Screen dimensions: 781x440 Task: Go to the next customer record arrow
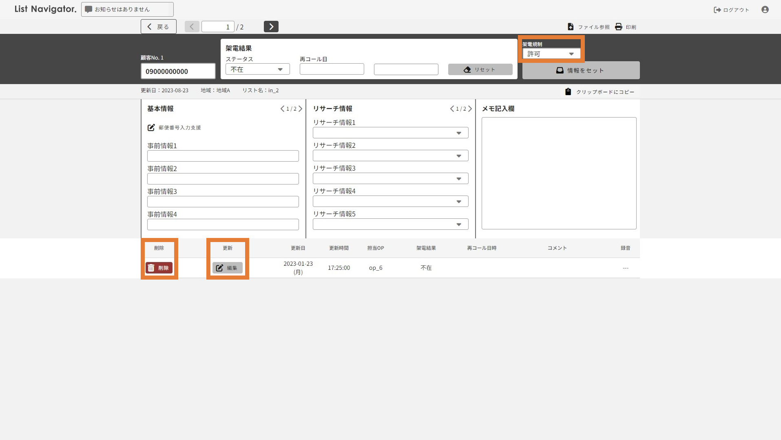pyautogui.click(x=271, y=27)
